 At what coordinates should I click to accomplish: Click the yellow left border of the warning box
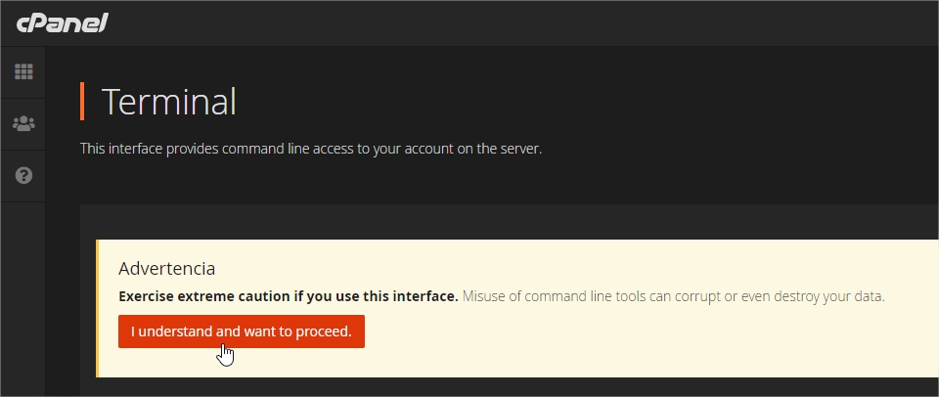97,308
